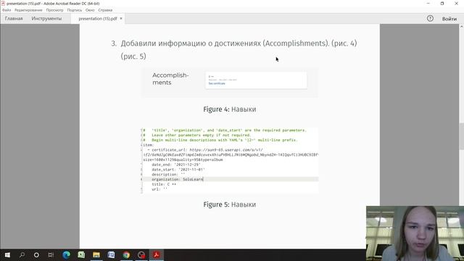Open the Справка menu
This screenshot has width=464, height=261.
coord(105,10)
